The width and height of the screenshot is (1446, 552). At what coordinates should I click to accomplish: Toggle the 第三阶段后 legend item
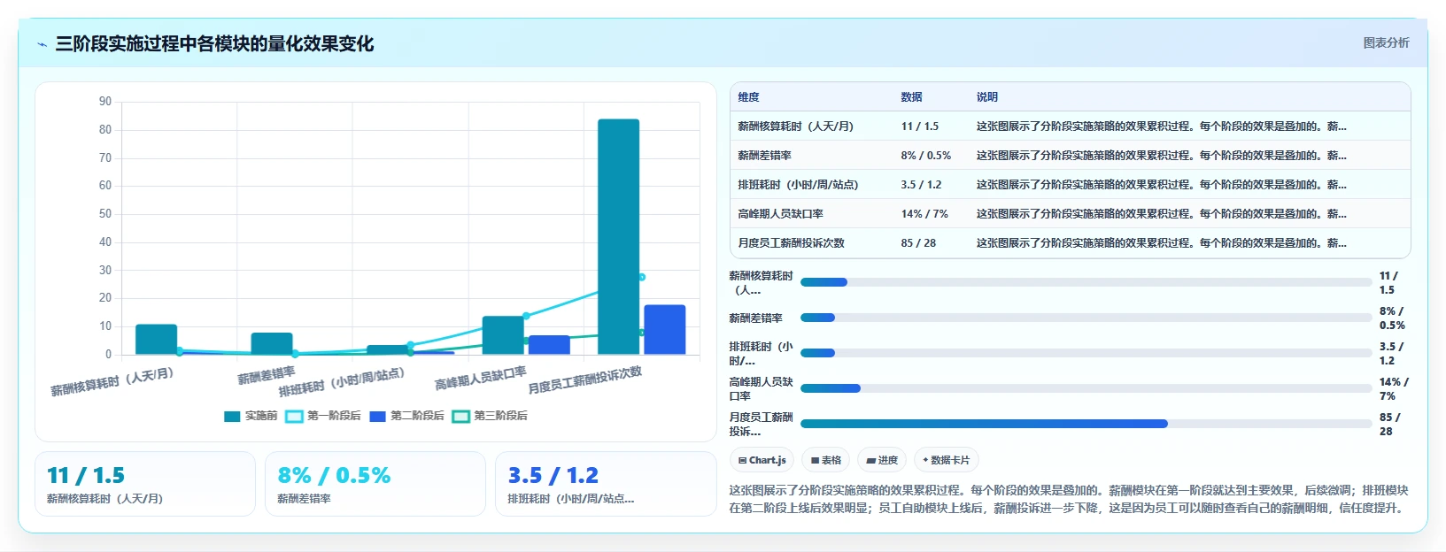490,416
